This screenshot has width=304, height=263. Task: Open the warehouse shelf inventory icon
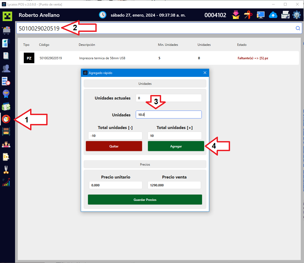6,132
